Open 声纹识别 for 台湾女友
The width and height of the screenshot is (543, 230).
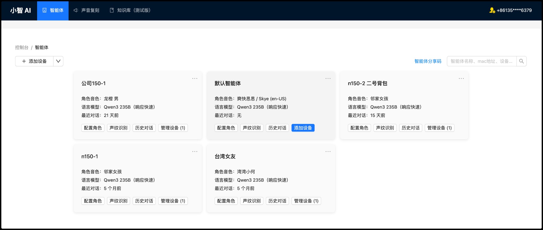pos(252,201)
